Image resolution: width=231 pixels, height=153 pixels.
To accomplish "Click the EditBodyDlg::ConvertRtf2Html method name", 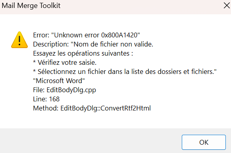I will pos(106,108).
